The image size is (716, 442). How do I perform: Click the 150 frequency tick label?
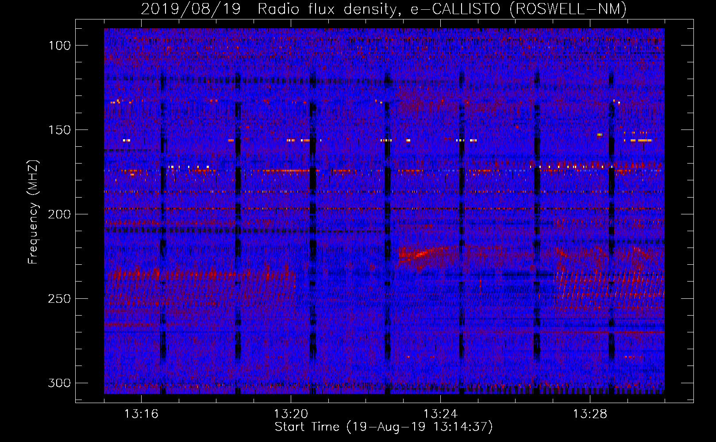click(x=60, y=130)
